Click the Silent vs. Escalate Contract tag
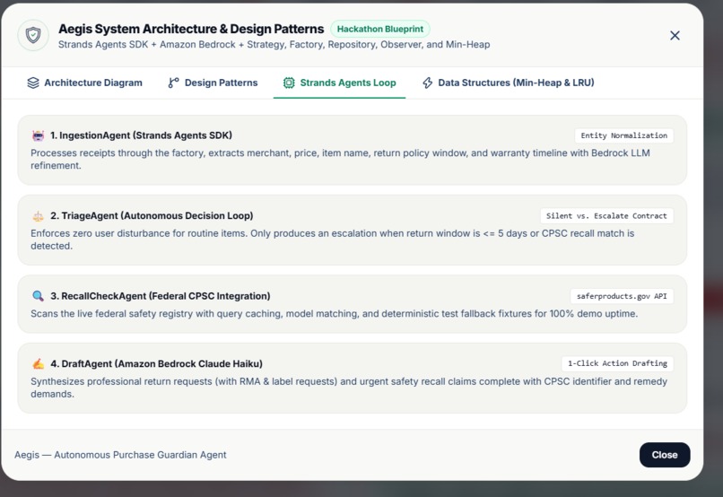723x497 pixels. click(606, 216)
